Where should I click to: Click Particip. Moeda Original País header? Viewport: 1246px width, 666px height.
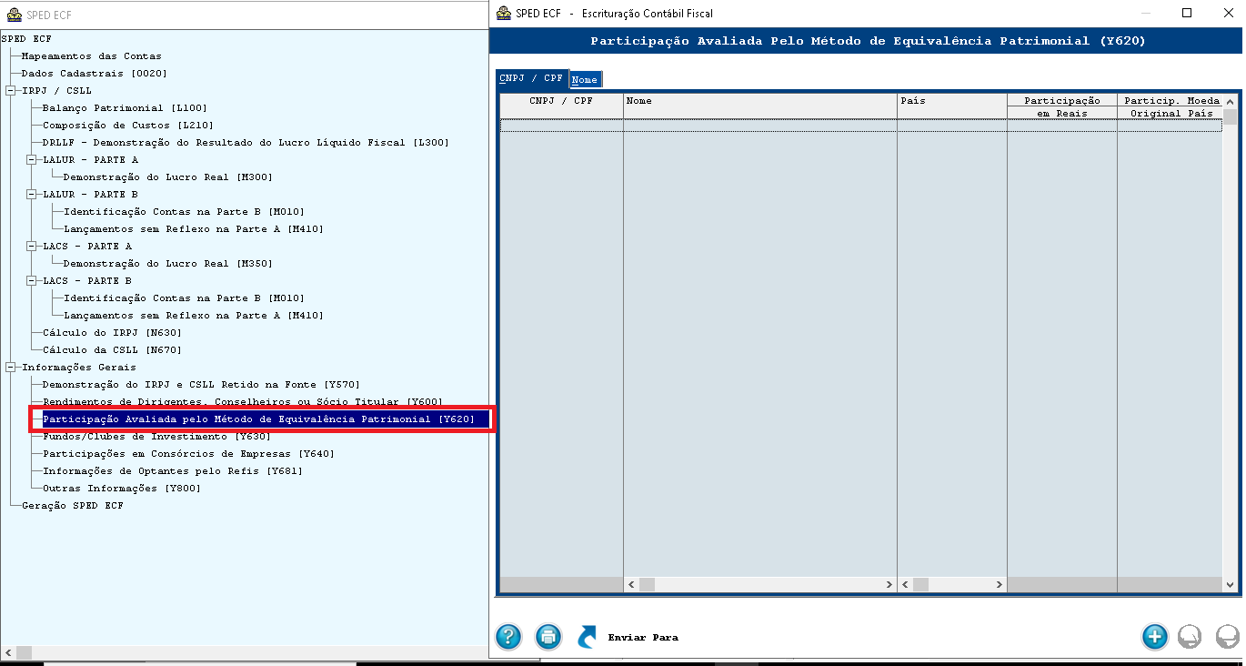(1171, 106)
